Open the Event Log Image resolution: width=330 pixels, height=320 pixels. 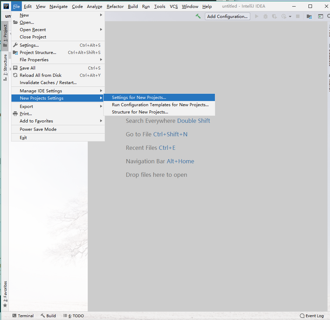(x=312, y=316)
